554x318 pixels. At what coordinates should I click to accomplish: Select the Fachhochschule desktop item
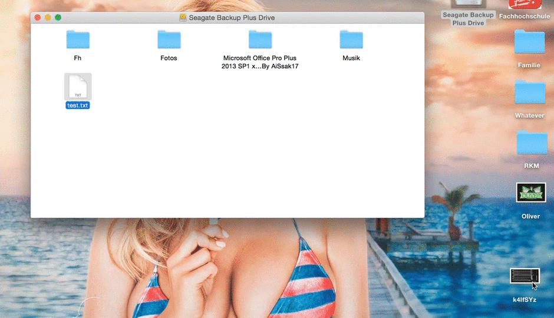pos(525,4)
